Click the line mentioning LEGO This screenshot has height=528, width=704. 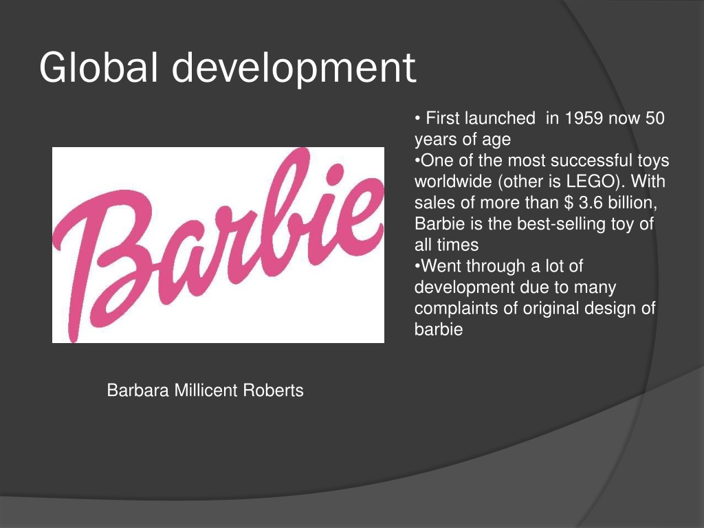pyautogui.click(x=540, y=181)
